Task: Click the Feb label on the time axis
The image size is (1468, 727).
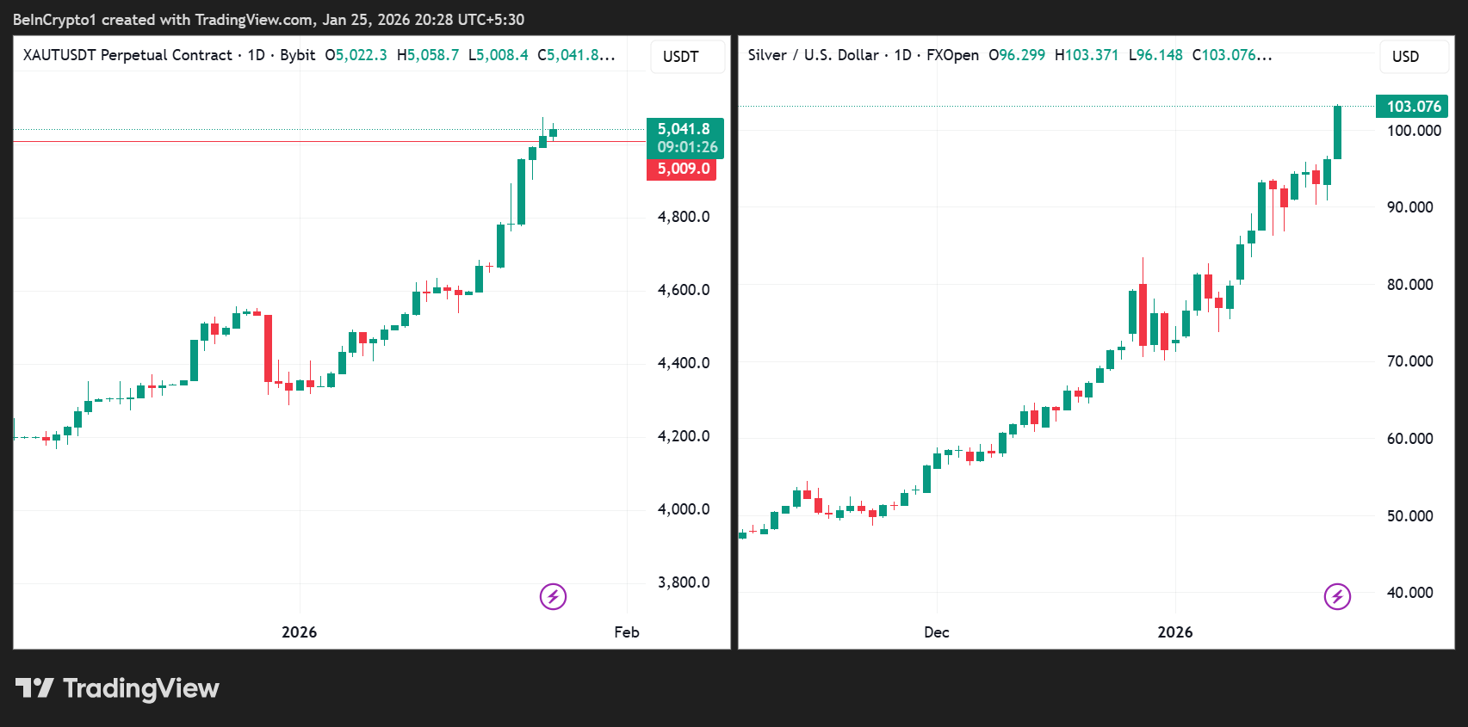Action: click(627, 632)
